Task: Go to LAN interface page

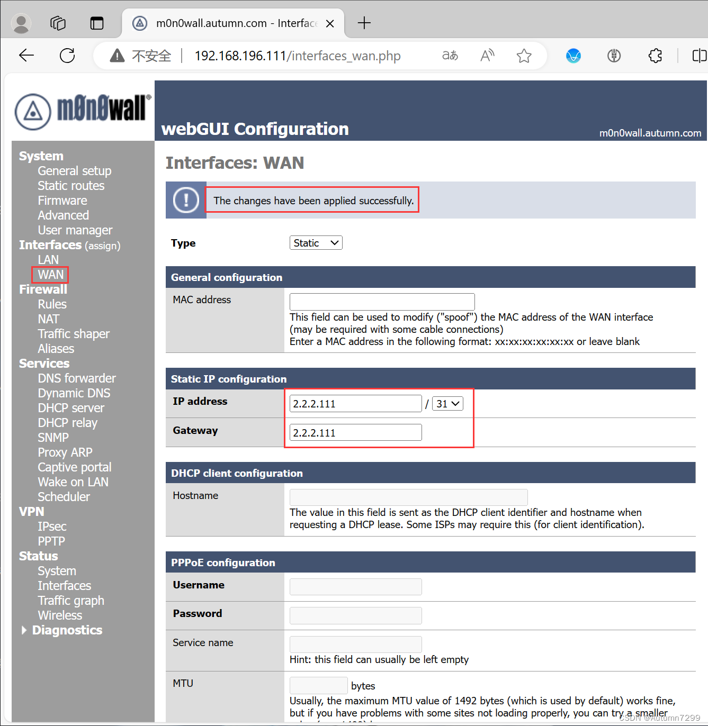Action: [48, 260]
